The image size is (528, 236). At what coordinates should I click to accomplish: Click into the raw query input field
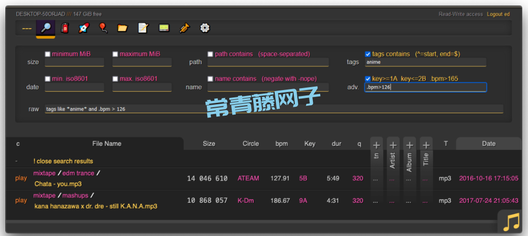(274, 109)
